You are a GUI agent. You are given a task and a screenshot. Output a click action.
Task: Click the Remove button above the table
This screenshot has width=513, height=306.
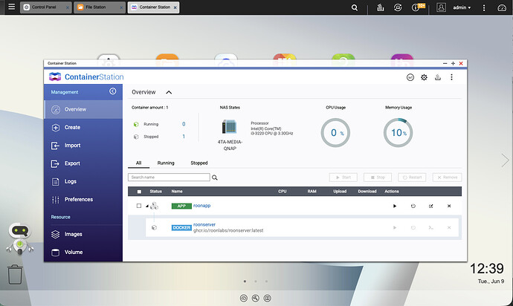447,178
